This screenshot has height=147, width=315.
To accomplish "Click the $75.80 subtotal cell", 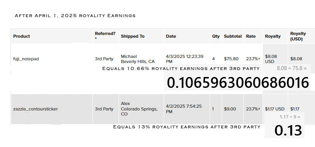I will [x=231, y=59].
